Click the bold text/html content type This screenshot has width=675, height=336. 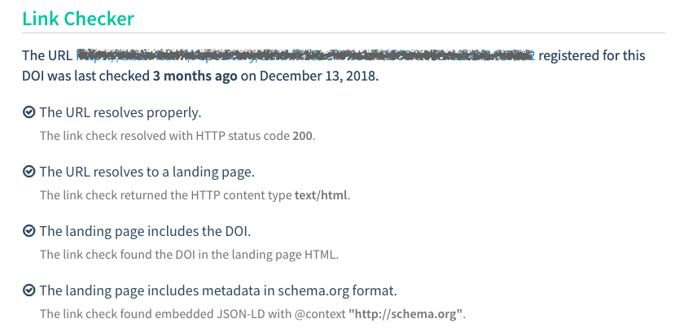coord(321,194)
